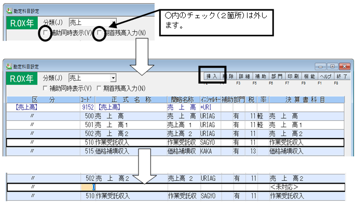Click the +URI initial key cell
This screenshot has width=356, height=205.
(210, 107)
